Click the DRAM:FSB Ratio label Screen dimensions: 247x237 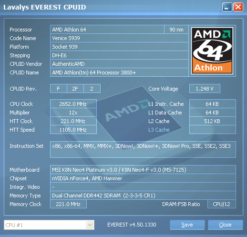pyautogui.click(x=181, y=204)
